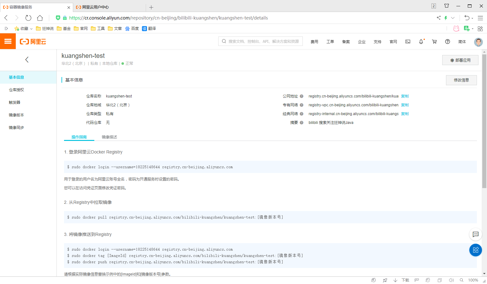
Task: Open the 简体 language selector
Action: click(462, 42)
